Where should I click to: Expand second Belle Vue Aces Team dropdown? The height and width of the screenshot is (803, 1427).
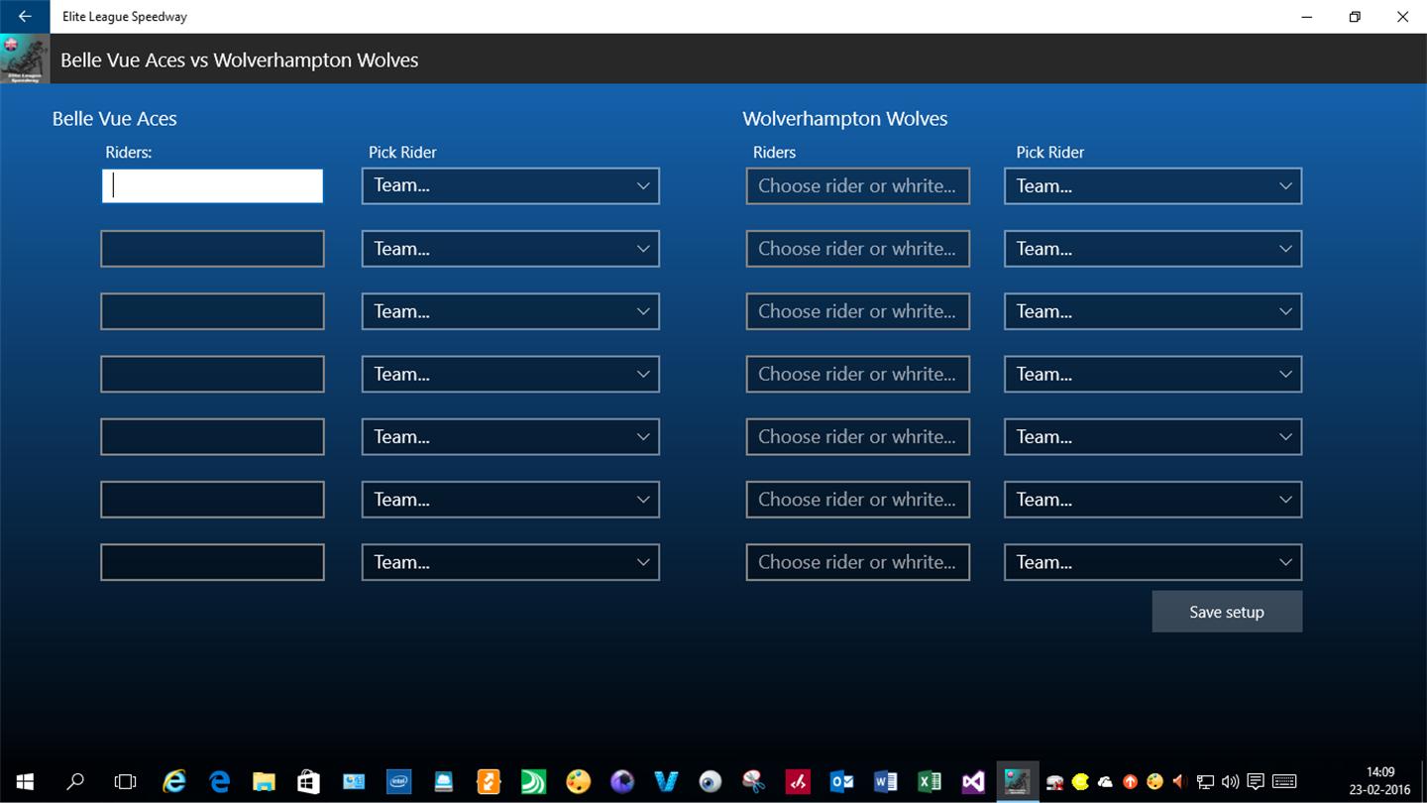coord(510,248)
